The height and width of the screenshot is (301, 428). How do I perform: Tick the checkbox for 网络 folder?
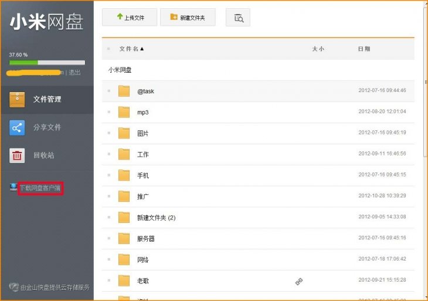(x=109, y=259)
